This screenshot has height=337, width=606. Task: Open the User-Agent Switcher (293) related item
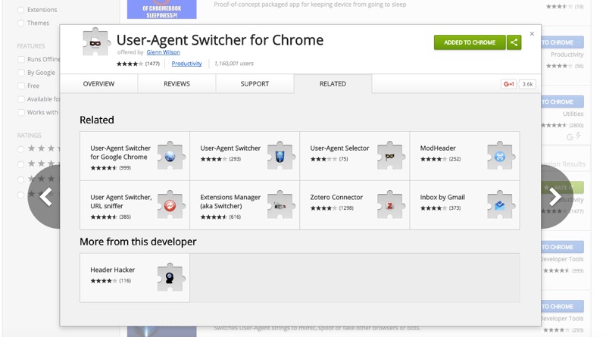245,156
